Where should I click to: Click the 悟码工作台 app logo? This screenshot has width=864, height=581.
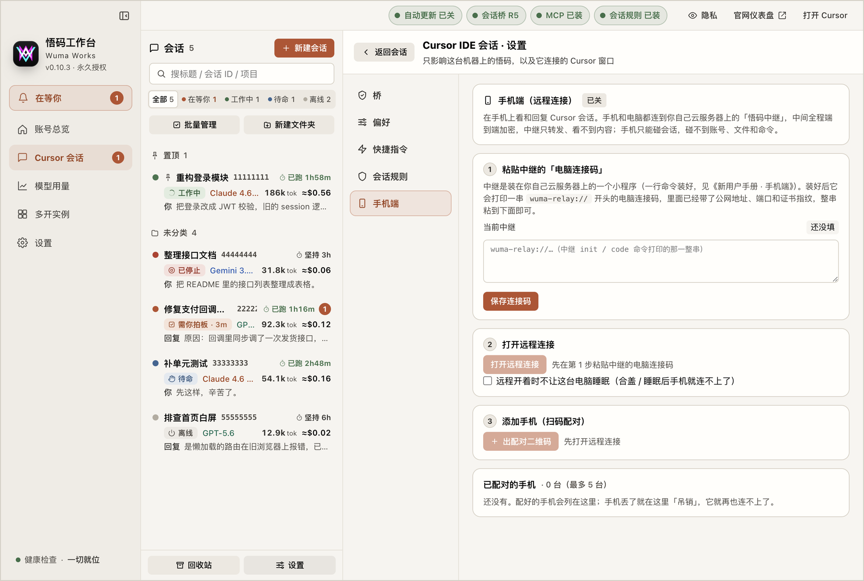click(x=26, y=54)
